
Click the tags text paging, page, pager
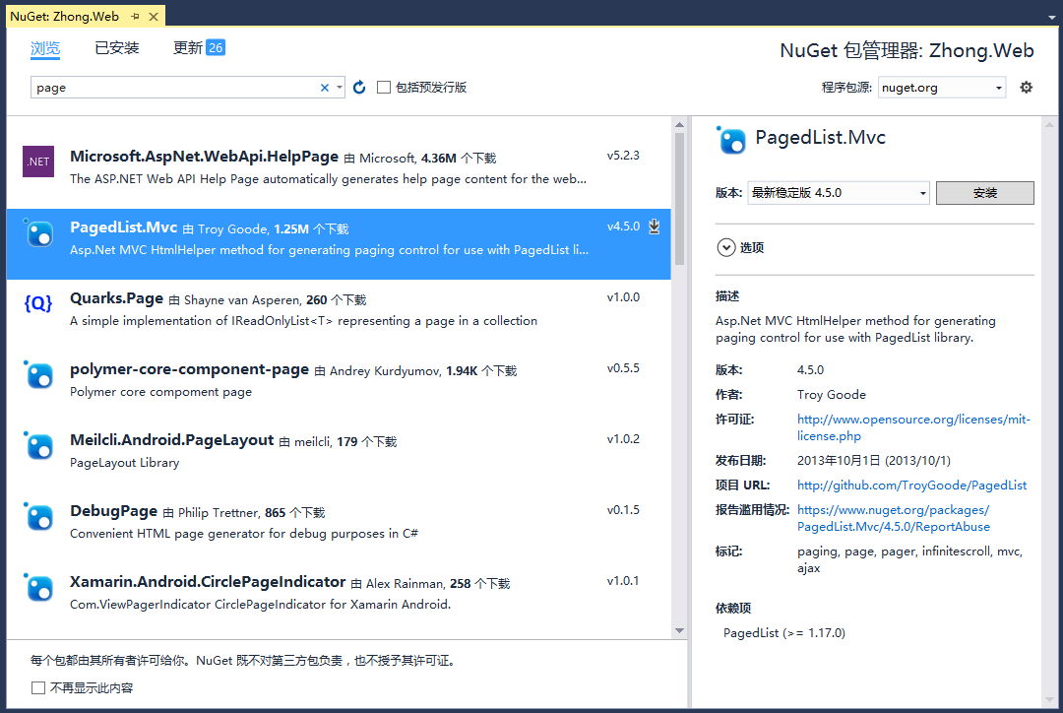pyautogui.click(x=909, y=559)
